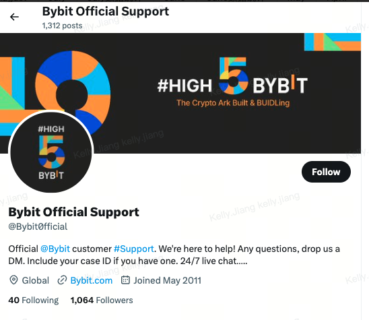The height and width of the screenshot is (320, 369).
Task: Click the header title Bybit Official Support
Action: click(106, 11)
